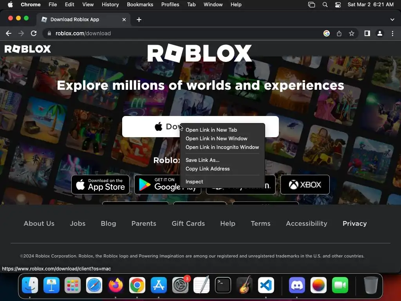Click the Stage Manager menu bar icon
This screenshot has width=401, height=301.
(311, 5)
